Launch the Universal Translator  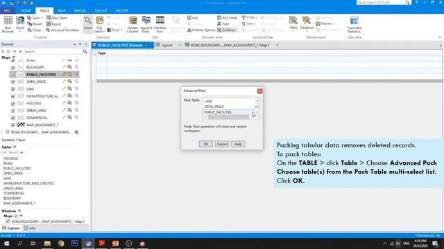coord(62,30)
